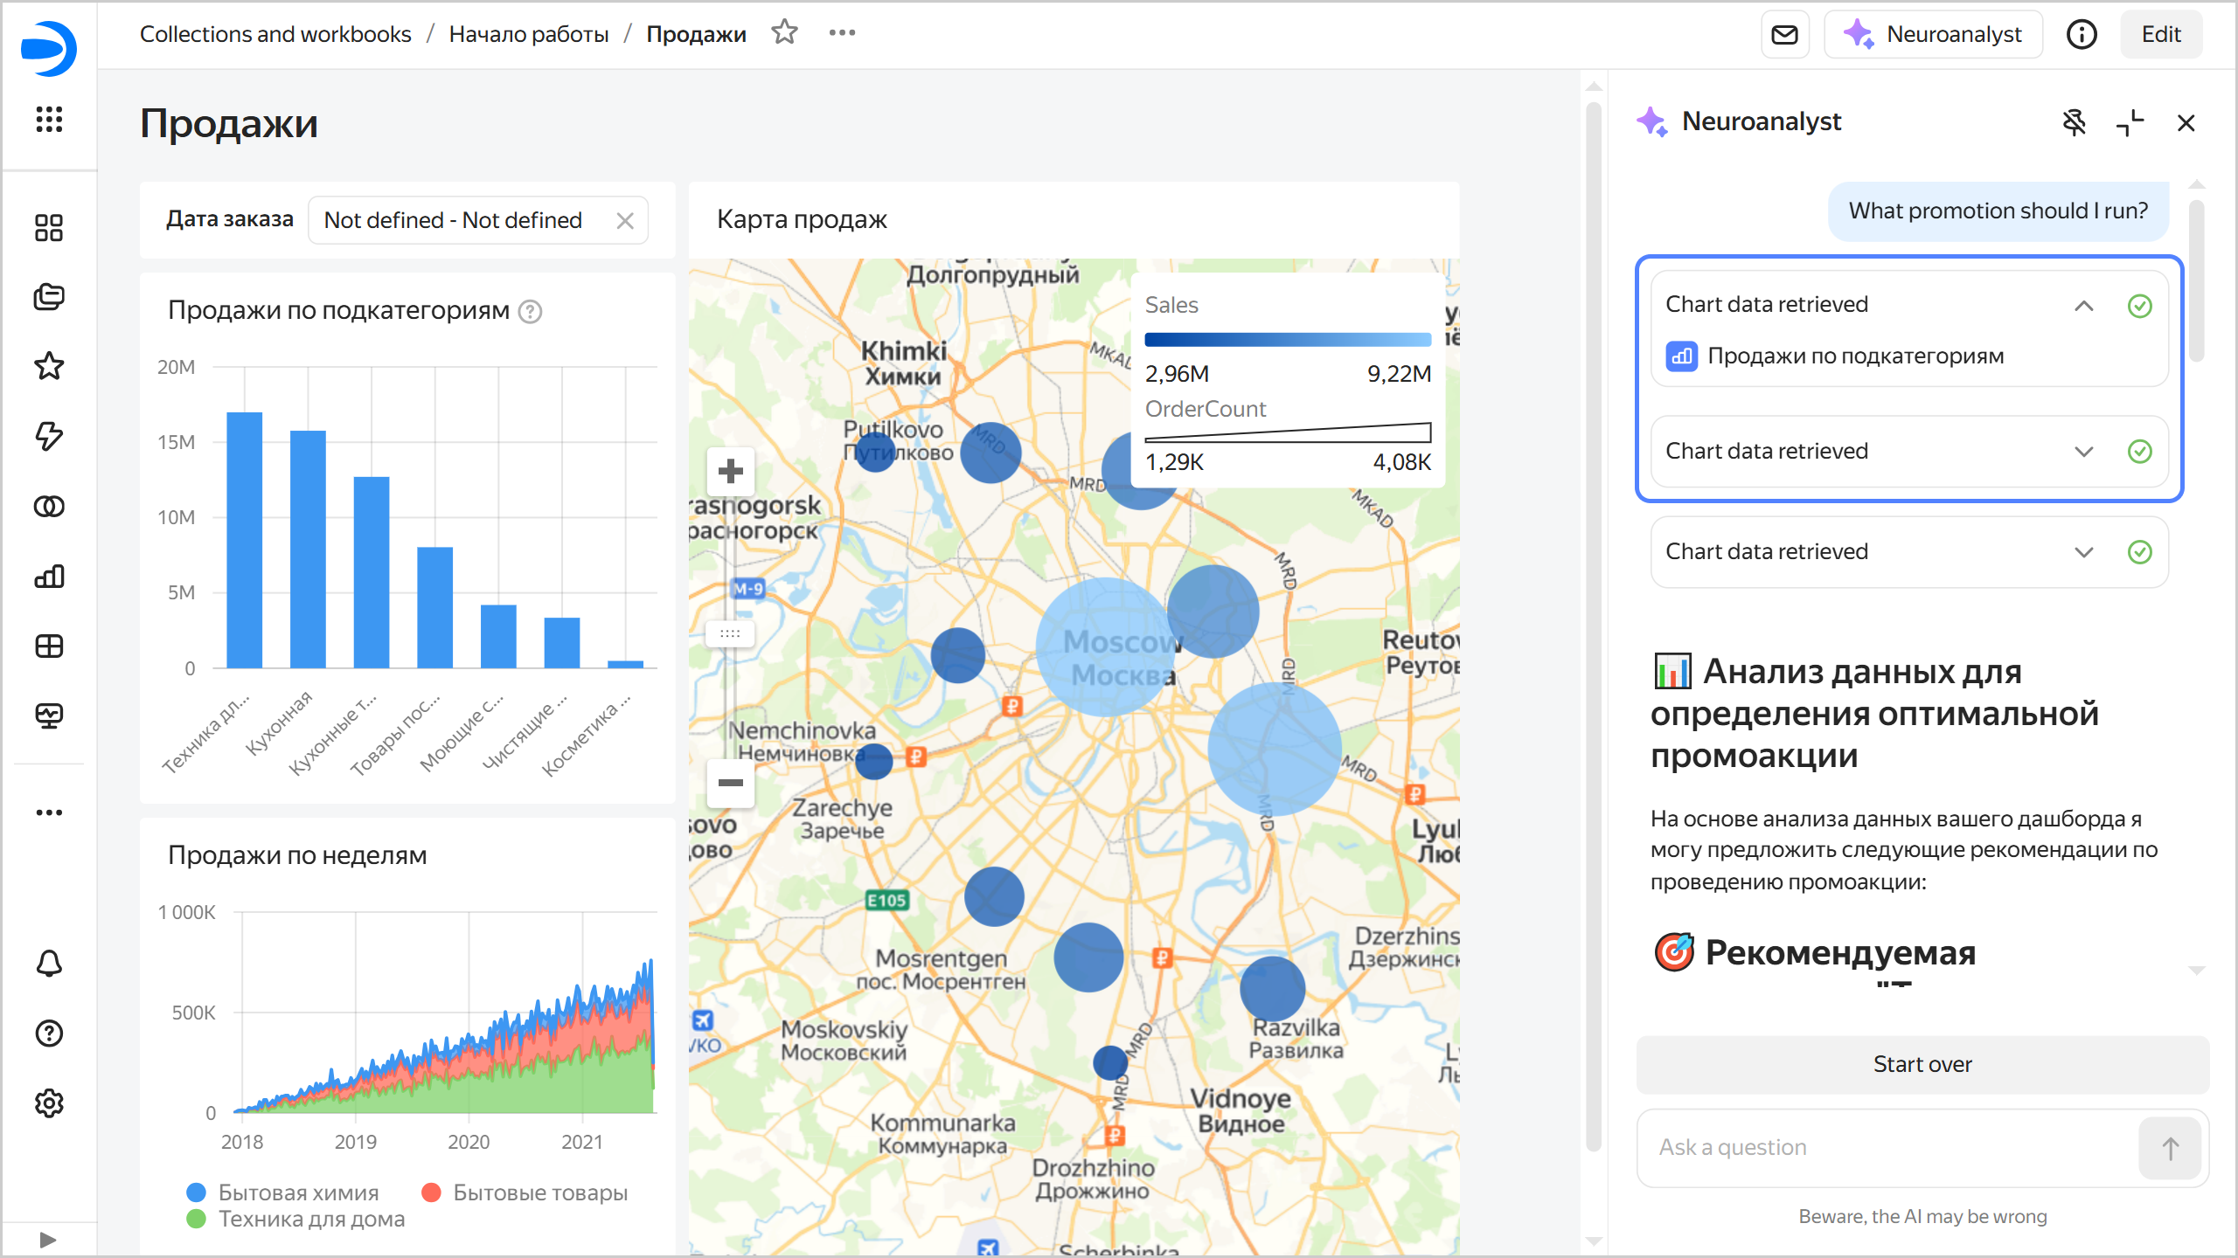Collapse the Neuroanalyst panel size
The image size is (2238, 1258).
click(x=2130, y=122)
